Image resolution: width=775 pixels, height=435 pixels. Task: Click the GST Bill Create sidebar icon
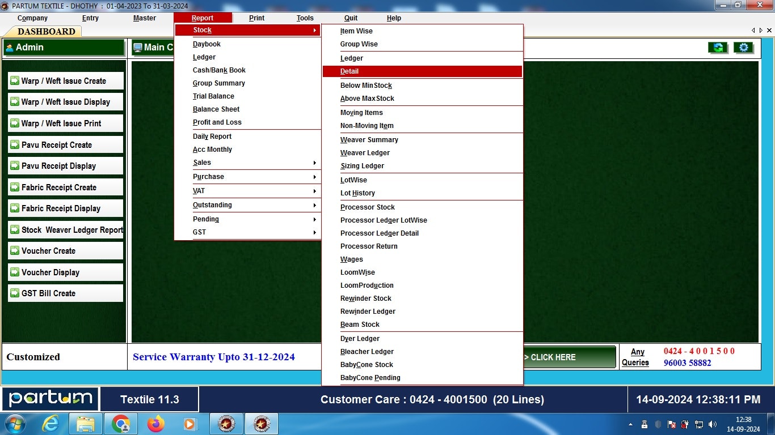pyautogui.click(x=16, y=293)
